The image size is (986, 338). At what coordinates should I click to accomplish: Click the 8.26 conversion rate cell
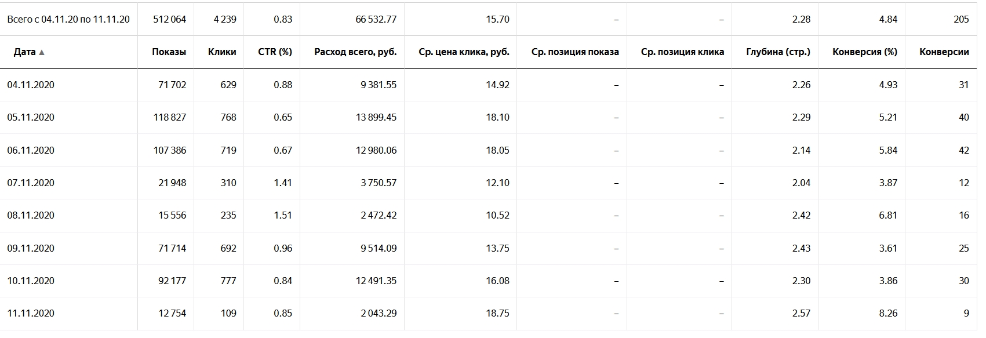pyautogui.click(x=887, y=313)
